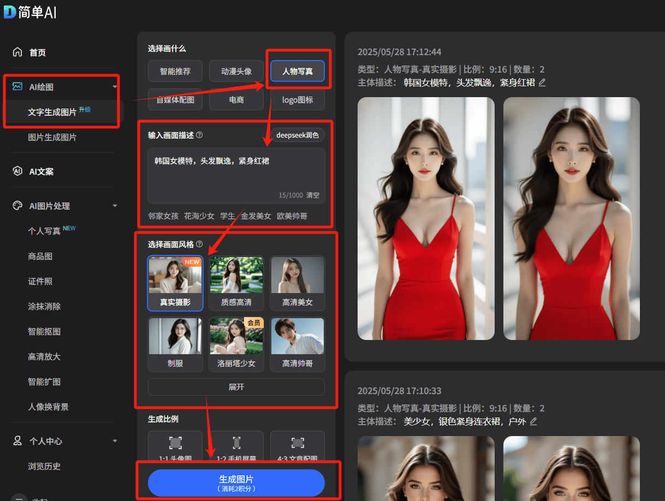Select the 动漫头像 category option

(236, 71)
